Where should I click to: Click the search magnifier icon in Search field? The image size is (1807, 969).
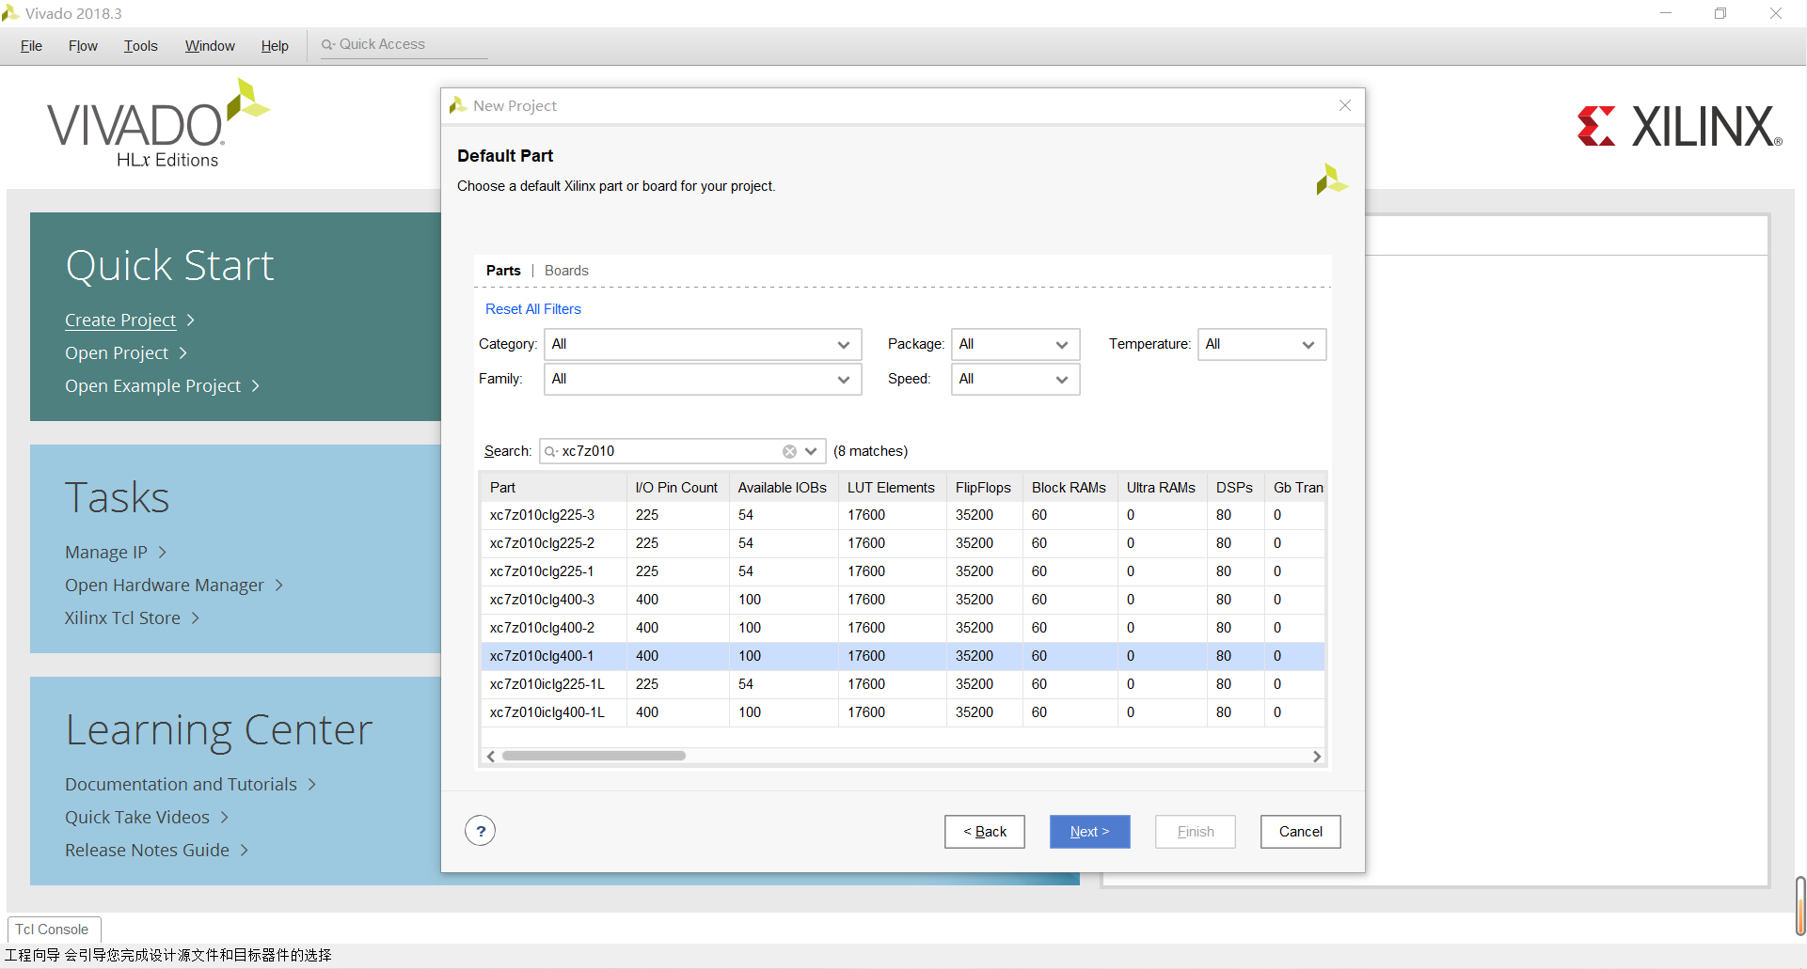click(551, 451)
